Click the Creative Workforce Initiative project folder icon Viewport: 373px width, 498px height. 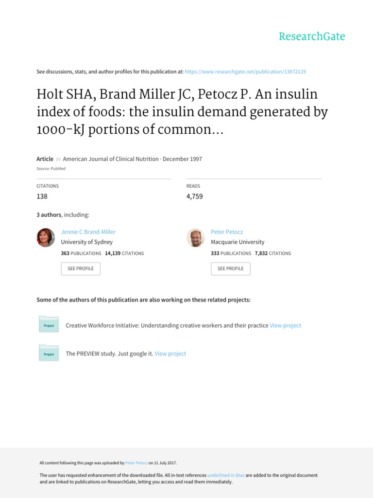pos(49,324)
